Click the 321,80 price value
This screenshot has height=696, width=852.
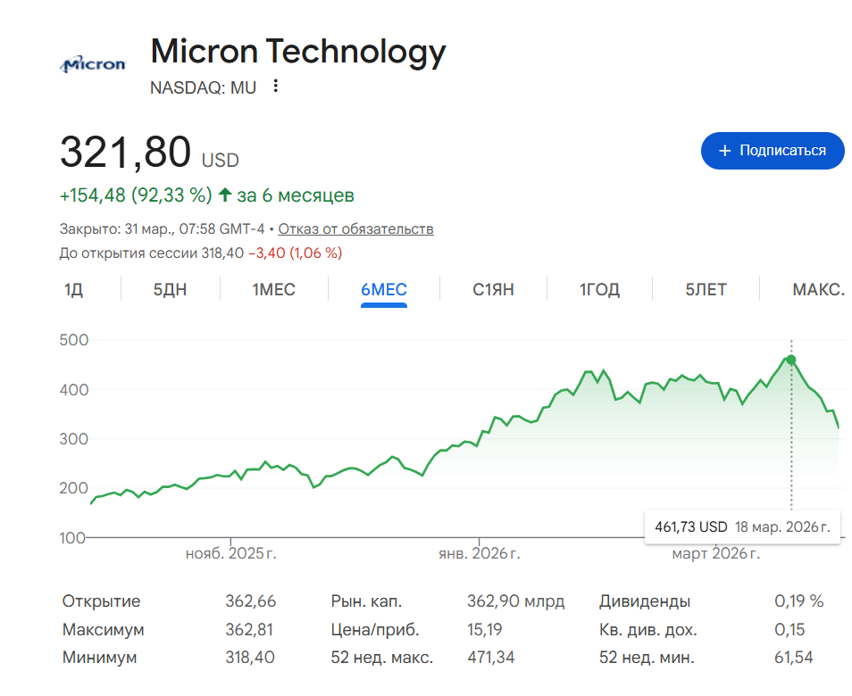(x=125, y=152)
